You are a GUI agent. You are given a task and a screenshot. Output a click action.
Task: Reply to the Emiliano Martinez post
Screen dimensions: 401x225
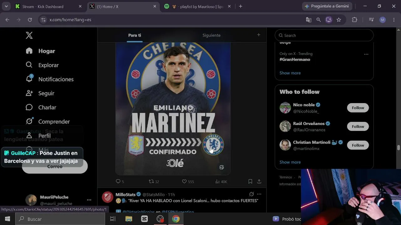click(120, 181)
